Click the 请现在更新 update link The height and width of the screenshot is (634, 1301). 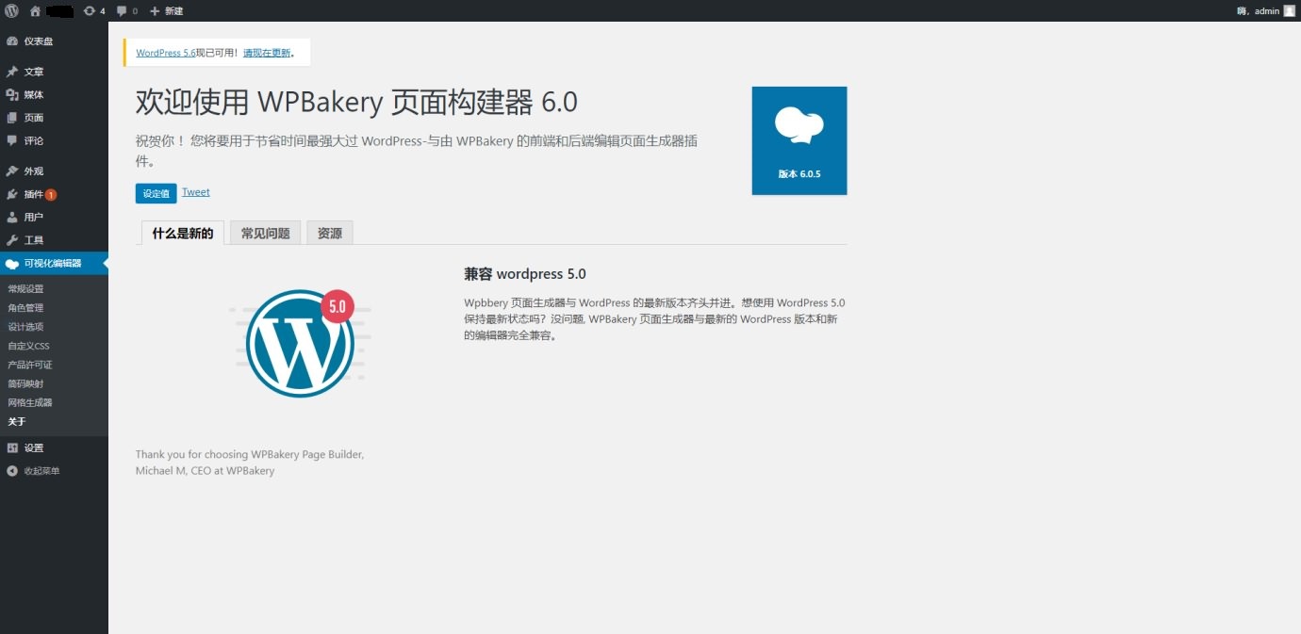[x=267, y=53]
